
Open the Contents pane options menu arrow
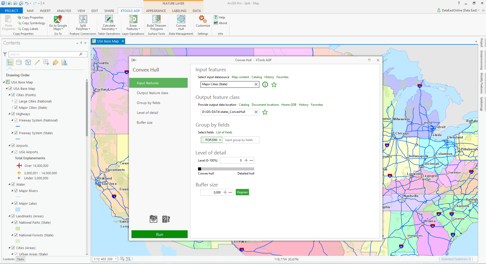(x=77, y=43)
